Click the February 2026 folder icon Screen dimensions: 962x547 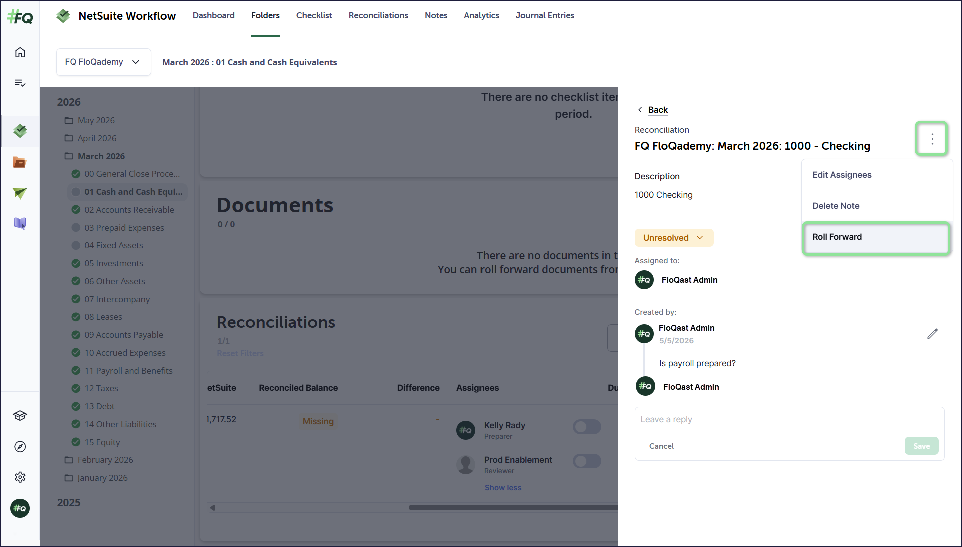(x=69, y=460)
